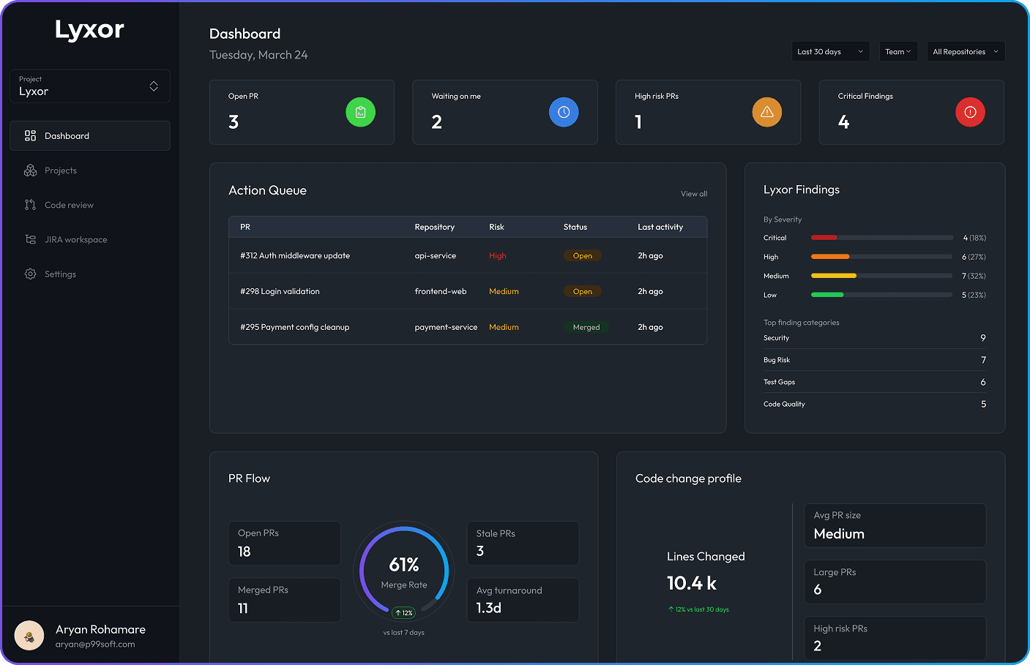Click the Status column header
Screen dimensions: 1030x665
tap(575, 227)
